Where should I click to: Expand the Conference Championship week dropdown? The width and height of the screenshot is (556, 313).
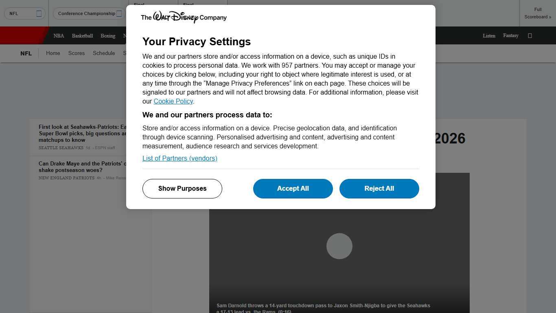90,13
